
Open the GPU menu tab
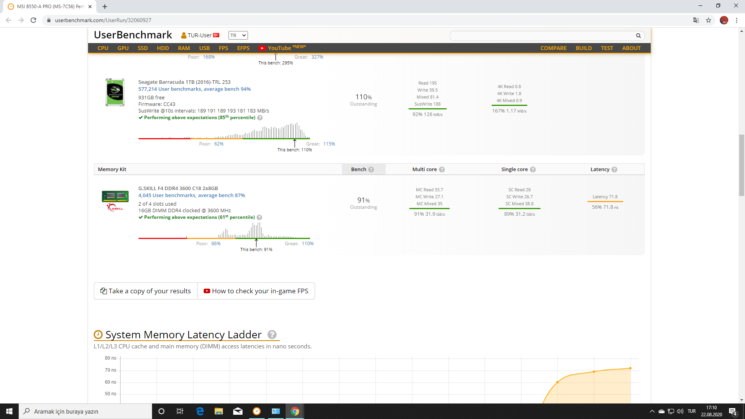point(123,48)
